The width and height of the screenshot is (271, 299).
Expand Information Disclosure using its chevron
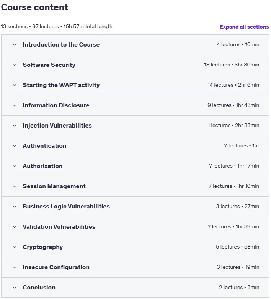click(x=15, y=105)
